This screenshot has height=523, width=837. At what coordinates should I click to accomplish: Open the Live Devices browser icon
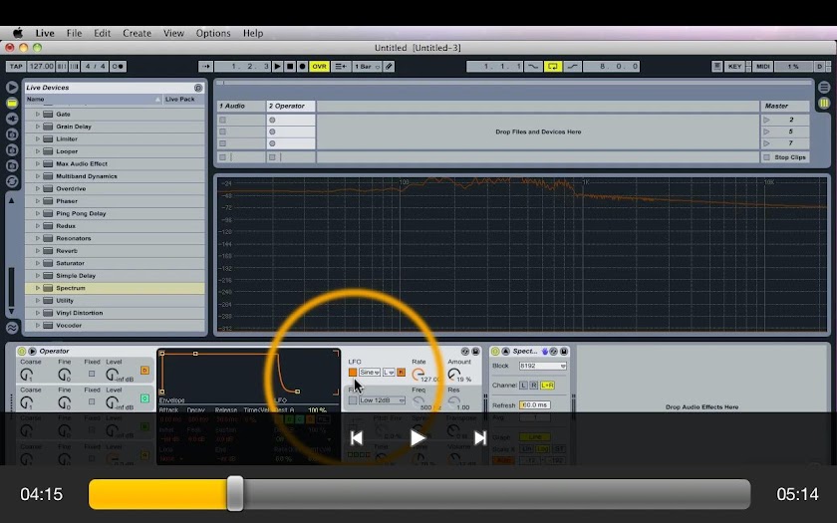pyautogui.click(x=12, y=103)
